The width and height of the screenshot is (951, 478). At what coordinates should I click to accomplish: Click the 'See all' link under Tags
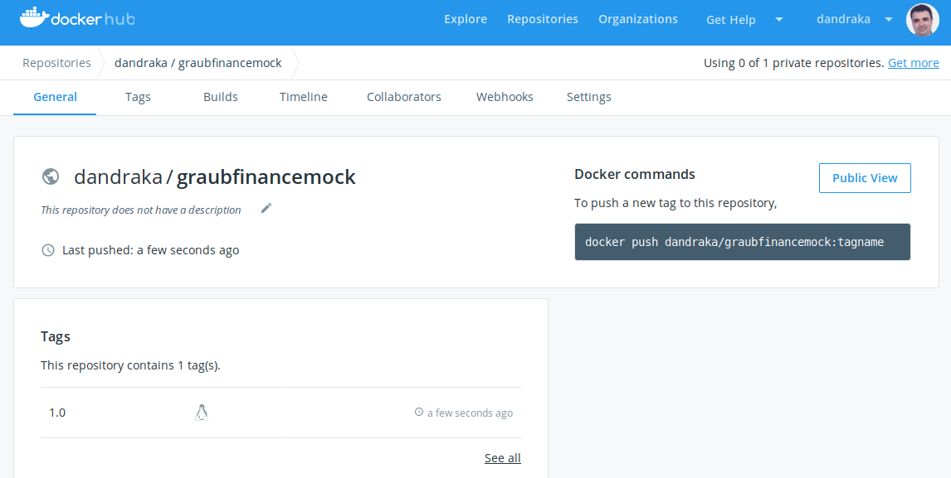(x=502, y=457)
